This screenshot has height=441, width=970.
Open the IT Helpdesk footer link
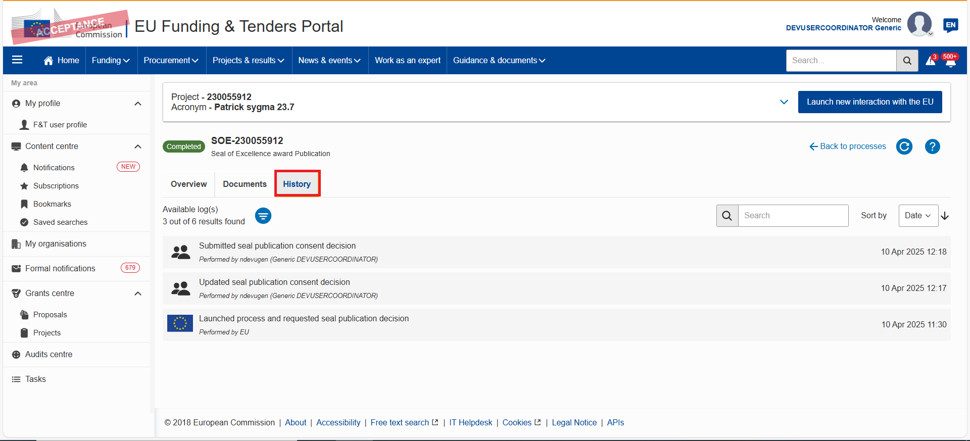471,423
